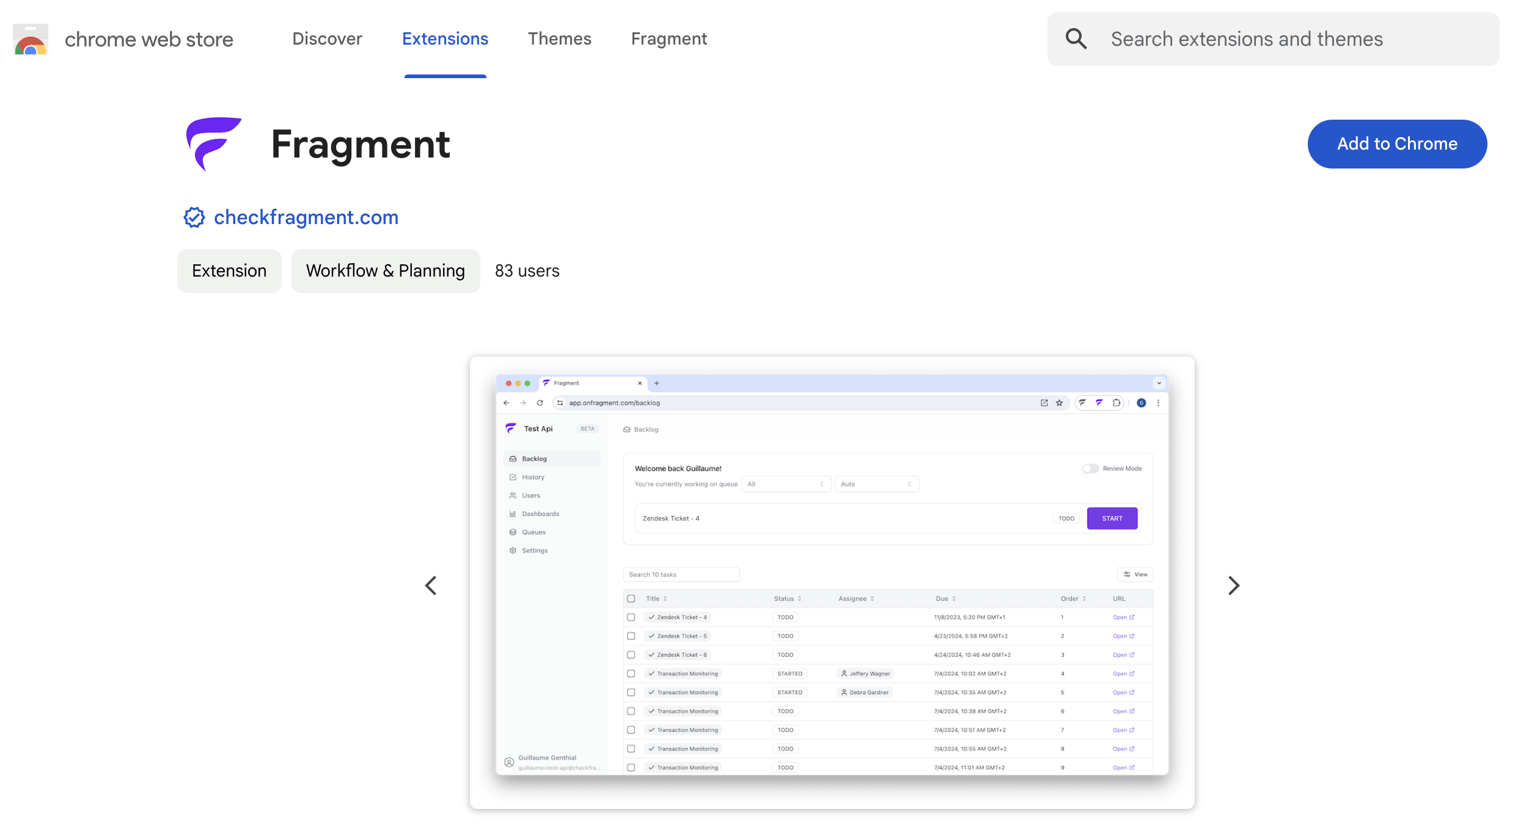Click the Add to Chrome button
This screenshot has width=1529, height=823.
[1397, 144]
